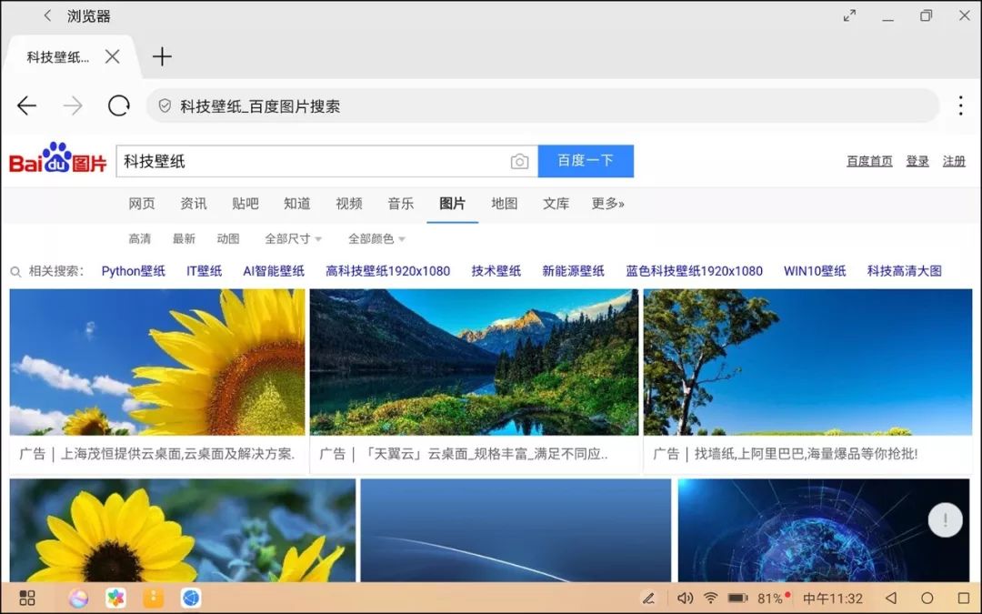Toggle the 最新 (newest) filter
The image size is (982, 614).
(x=183, y=237)
